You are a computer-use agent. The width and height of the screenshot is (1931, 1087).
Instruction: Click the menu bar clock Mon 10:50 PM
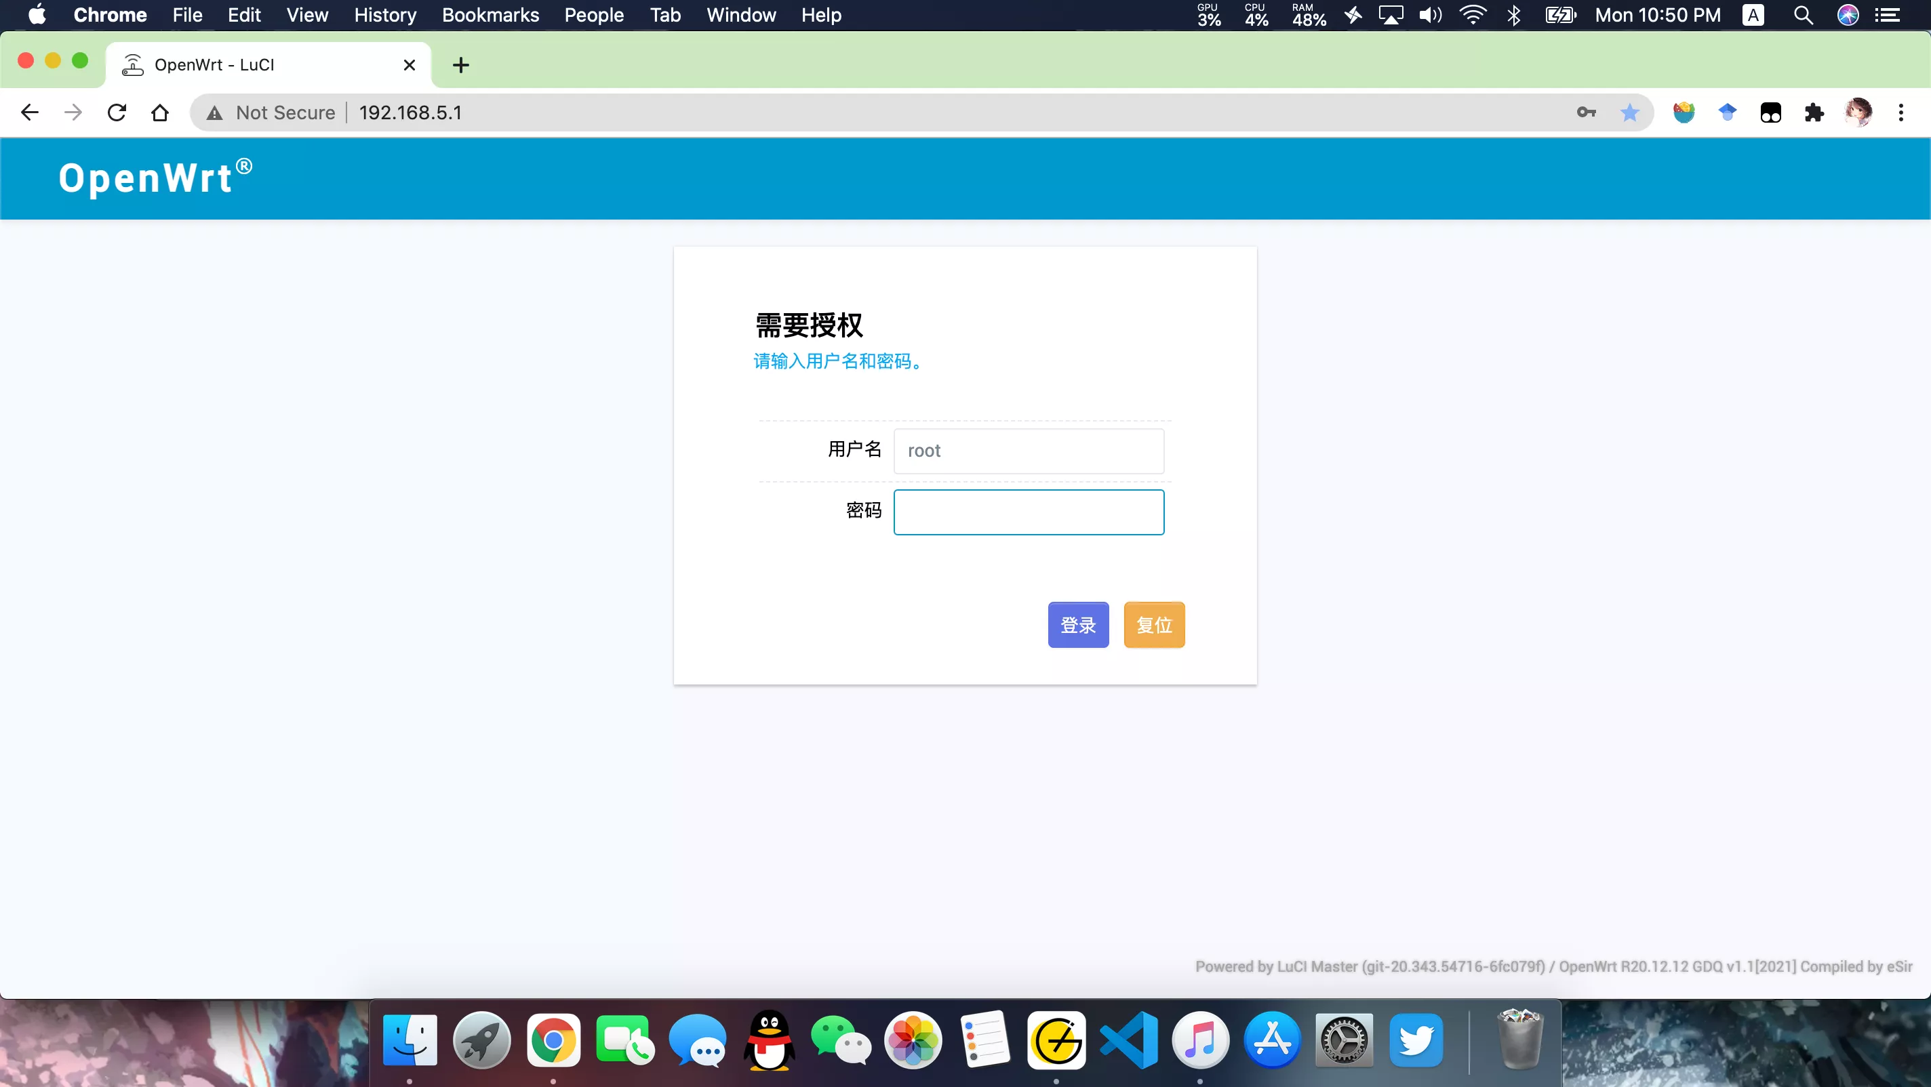tap(1657, 15)
